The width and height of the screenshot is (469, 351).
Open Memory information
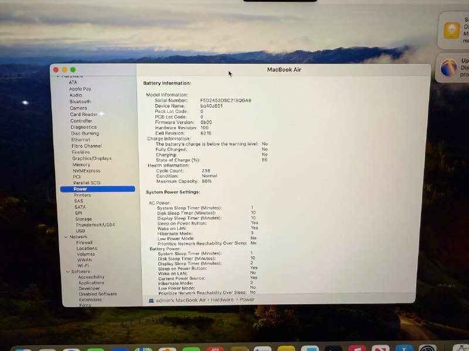click(81, 164)
